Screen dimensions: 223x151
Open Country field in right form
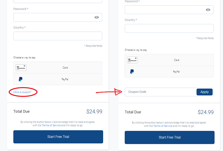(x=169, y=28)
